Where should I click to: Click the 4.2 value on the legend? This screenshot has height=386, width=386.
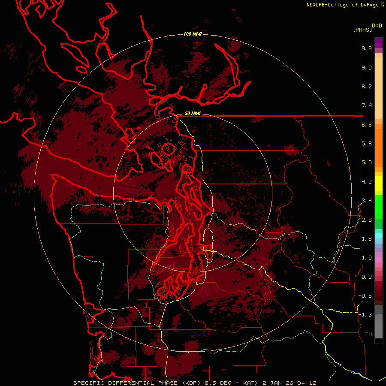click(367, 182)
